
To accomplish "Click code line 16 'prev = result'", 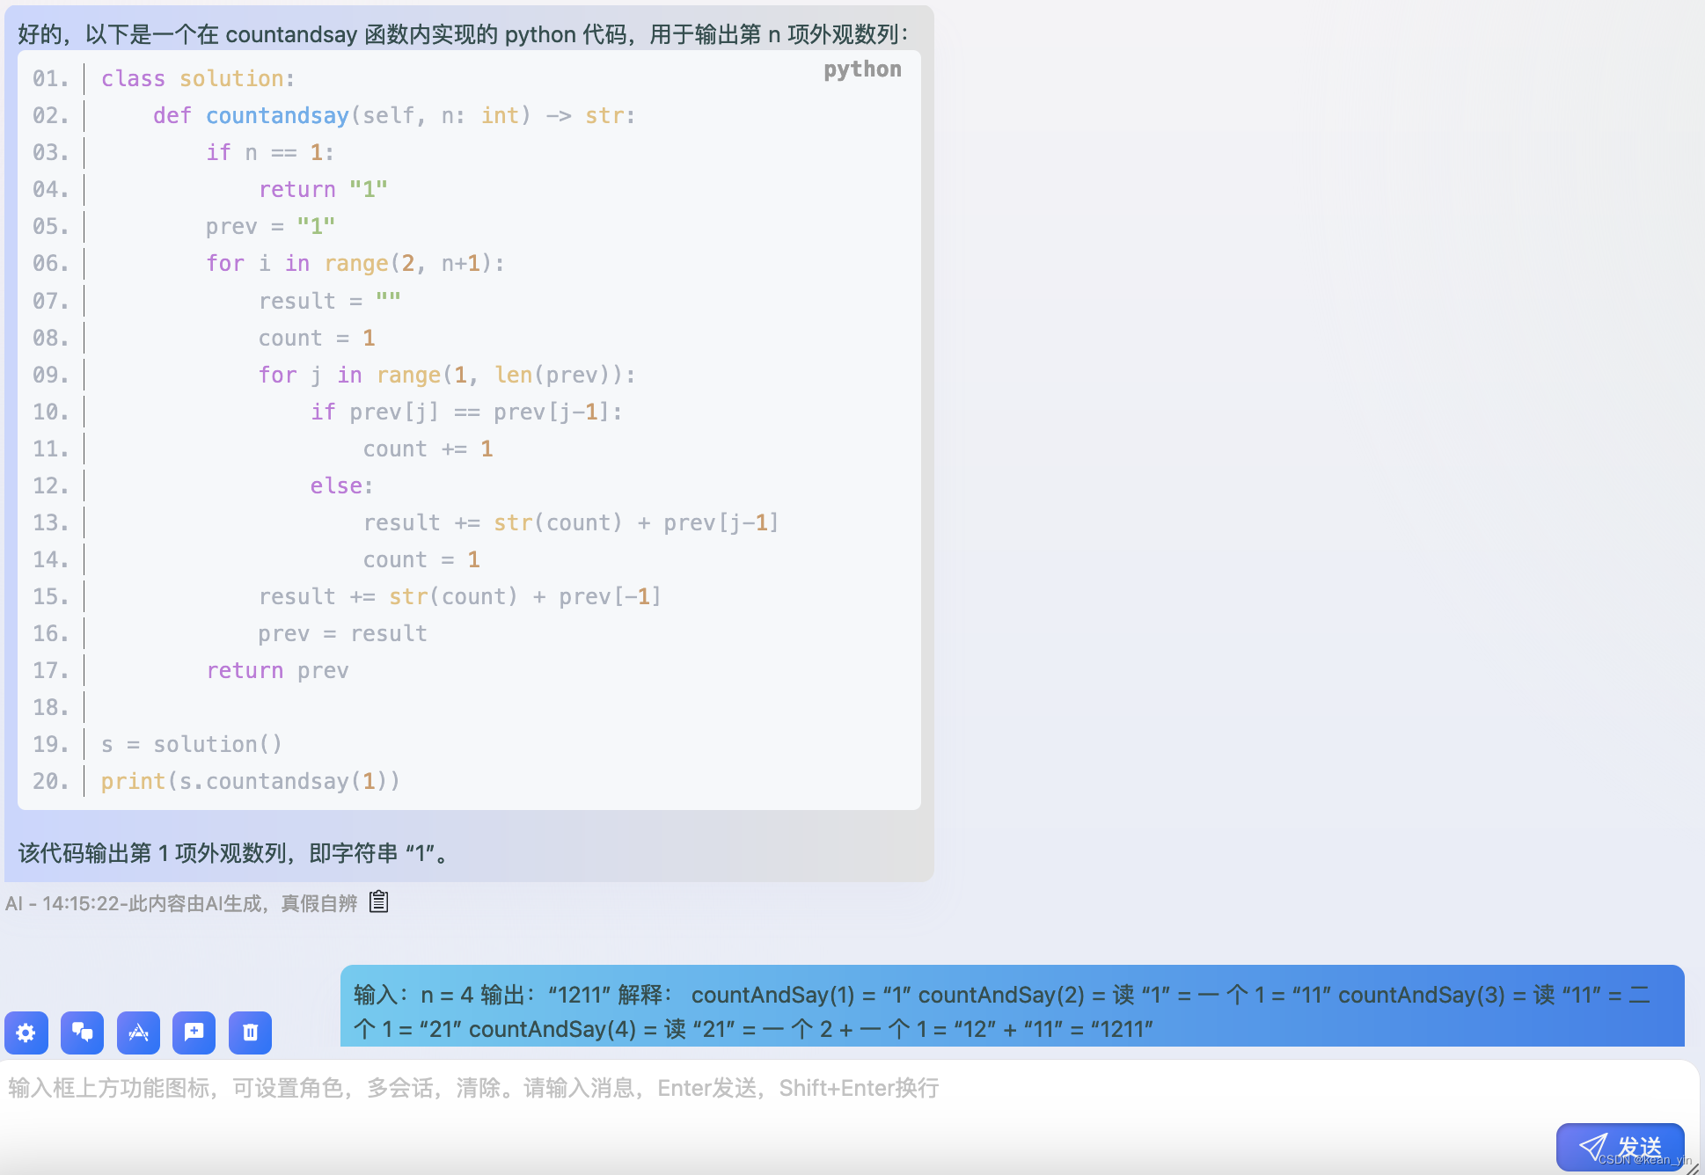I will coord(342,634).
